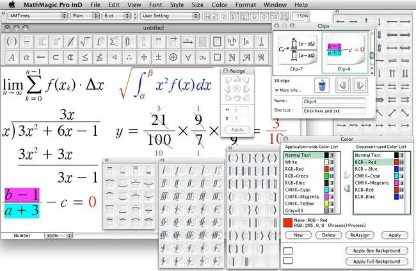The image size is (416, 271).
Task: Select CMYK-Yellow in Application-wide Color List
Action: click(x=309, y=204)
